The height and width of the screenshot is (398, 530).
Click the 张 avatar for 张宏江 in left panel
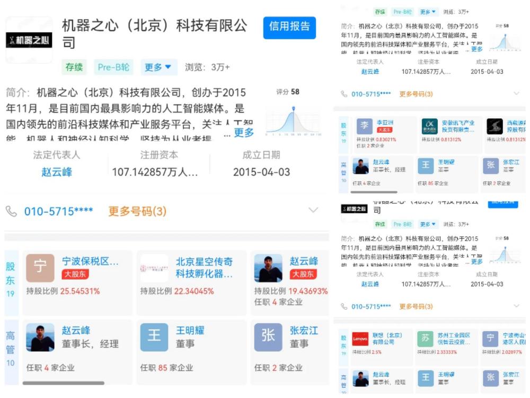pos(268,337)
